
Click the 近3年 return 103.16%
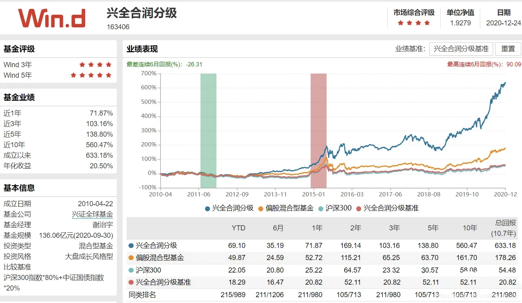coord(100,124)
